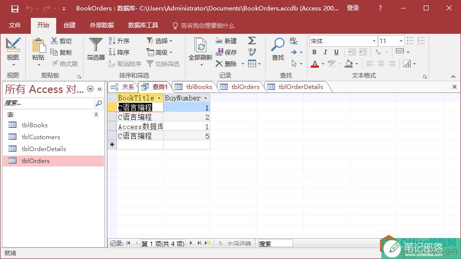Align text left
This screenshot has width=461, height=259.
pos(369,64)
